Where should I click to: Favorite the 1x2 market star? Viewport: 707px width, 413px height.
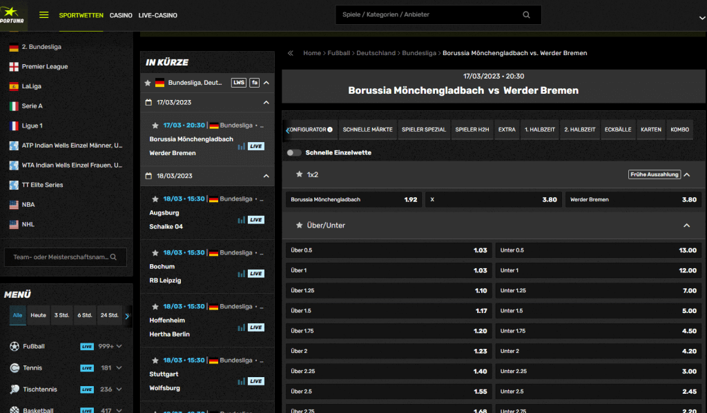299,174
